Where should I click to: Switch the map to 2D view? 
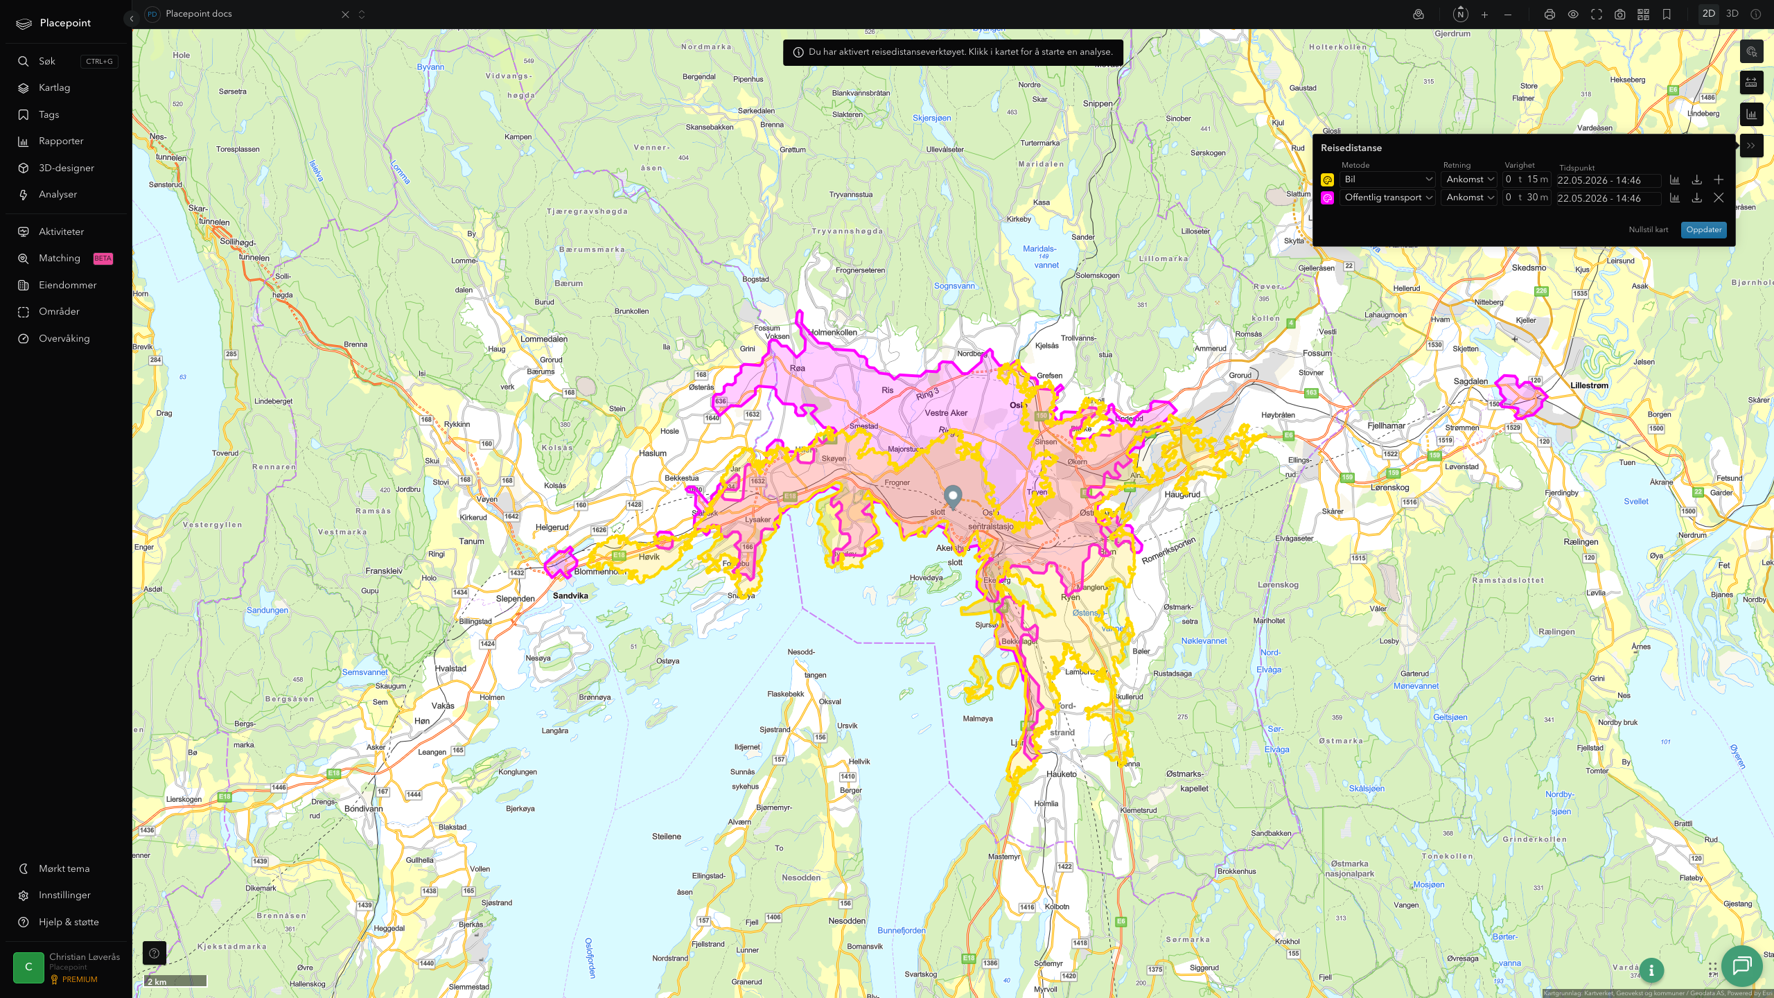(x=1709, y=14)
